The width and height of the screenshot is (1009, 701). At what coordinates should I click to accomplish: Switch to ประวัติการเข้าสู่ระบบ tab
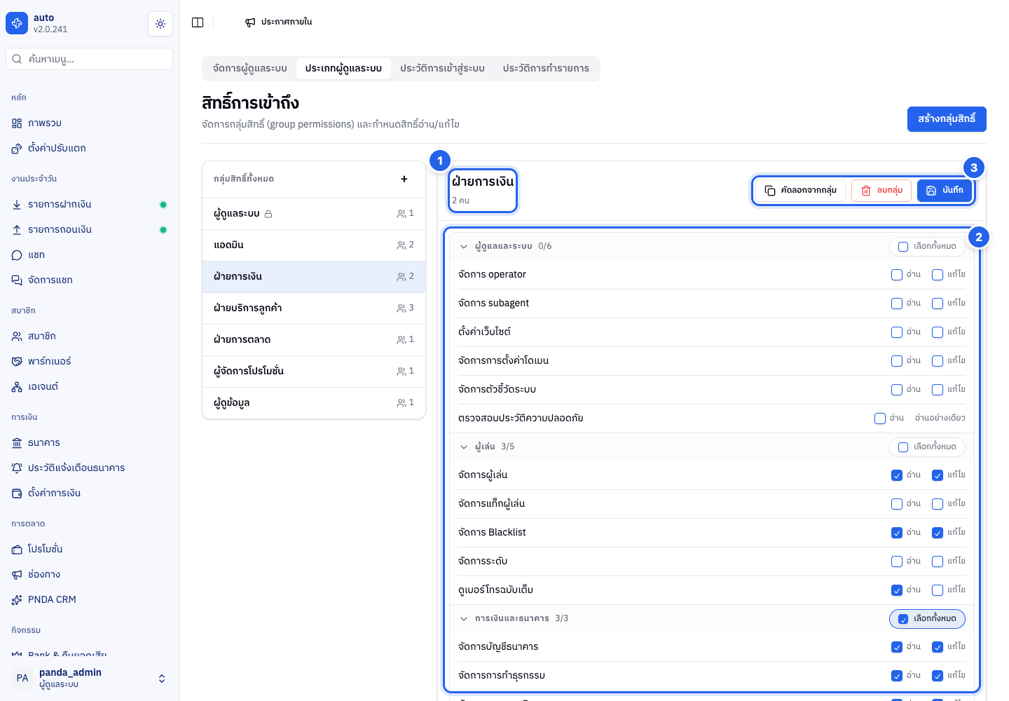[x=442, y=69]
